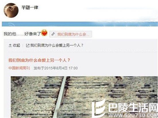158x118 pixels.
Task: Open 我们到底为什么会爱上另一个人 in new page
Action: click(57, 46)
